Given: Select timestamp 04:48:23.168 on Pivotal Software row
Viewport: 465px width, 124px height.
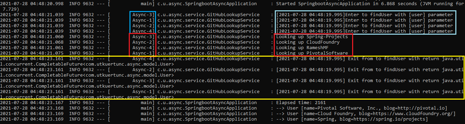Looking at the screenshot, I should [x=47, y=108].
